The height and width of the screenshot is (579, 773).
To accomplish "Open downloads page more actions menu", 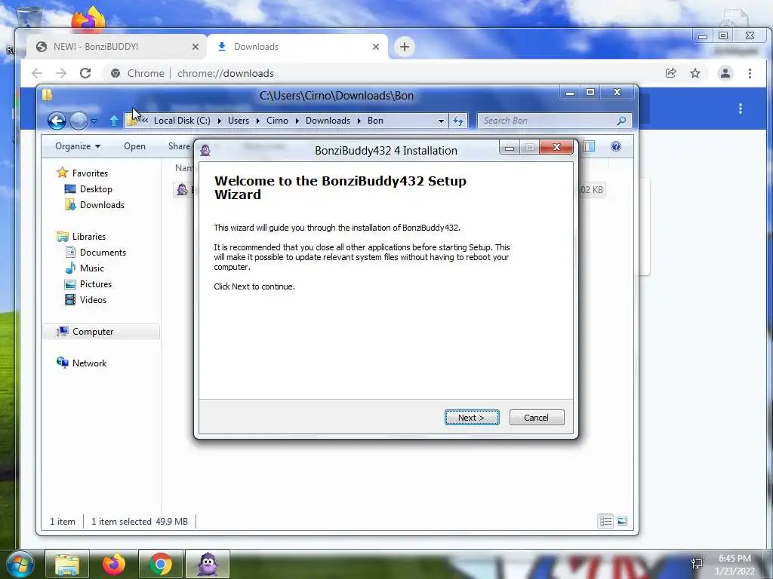I will pos(741,109).
